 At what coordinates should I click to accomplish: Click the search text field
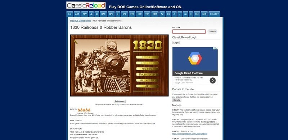click(x=189, y=32)
